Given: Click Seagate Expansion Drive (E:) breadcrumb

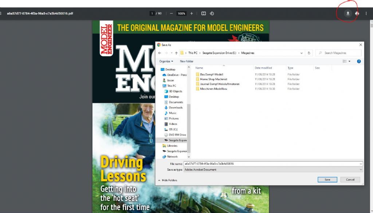Looking at the screenshot, I should coord(219,53).
